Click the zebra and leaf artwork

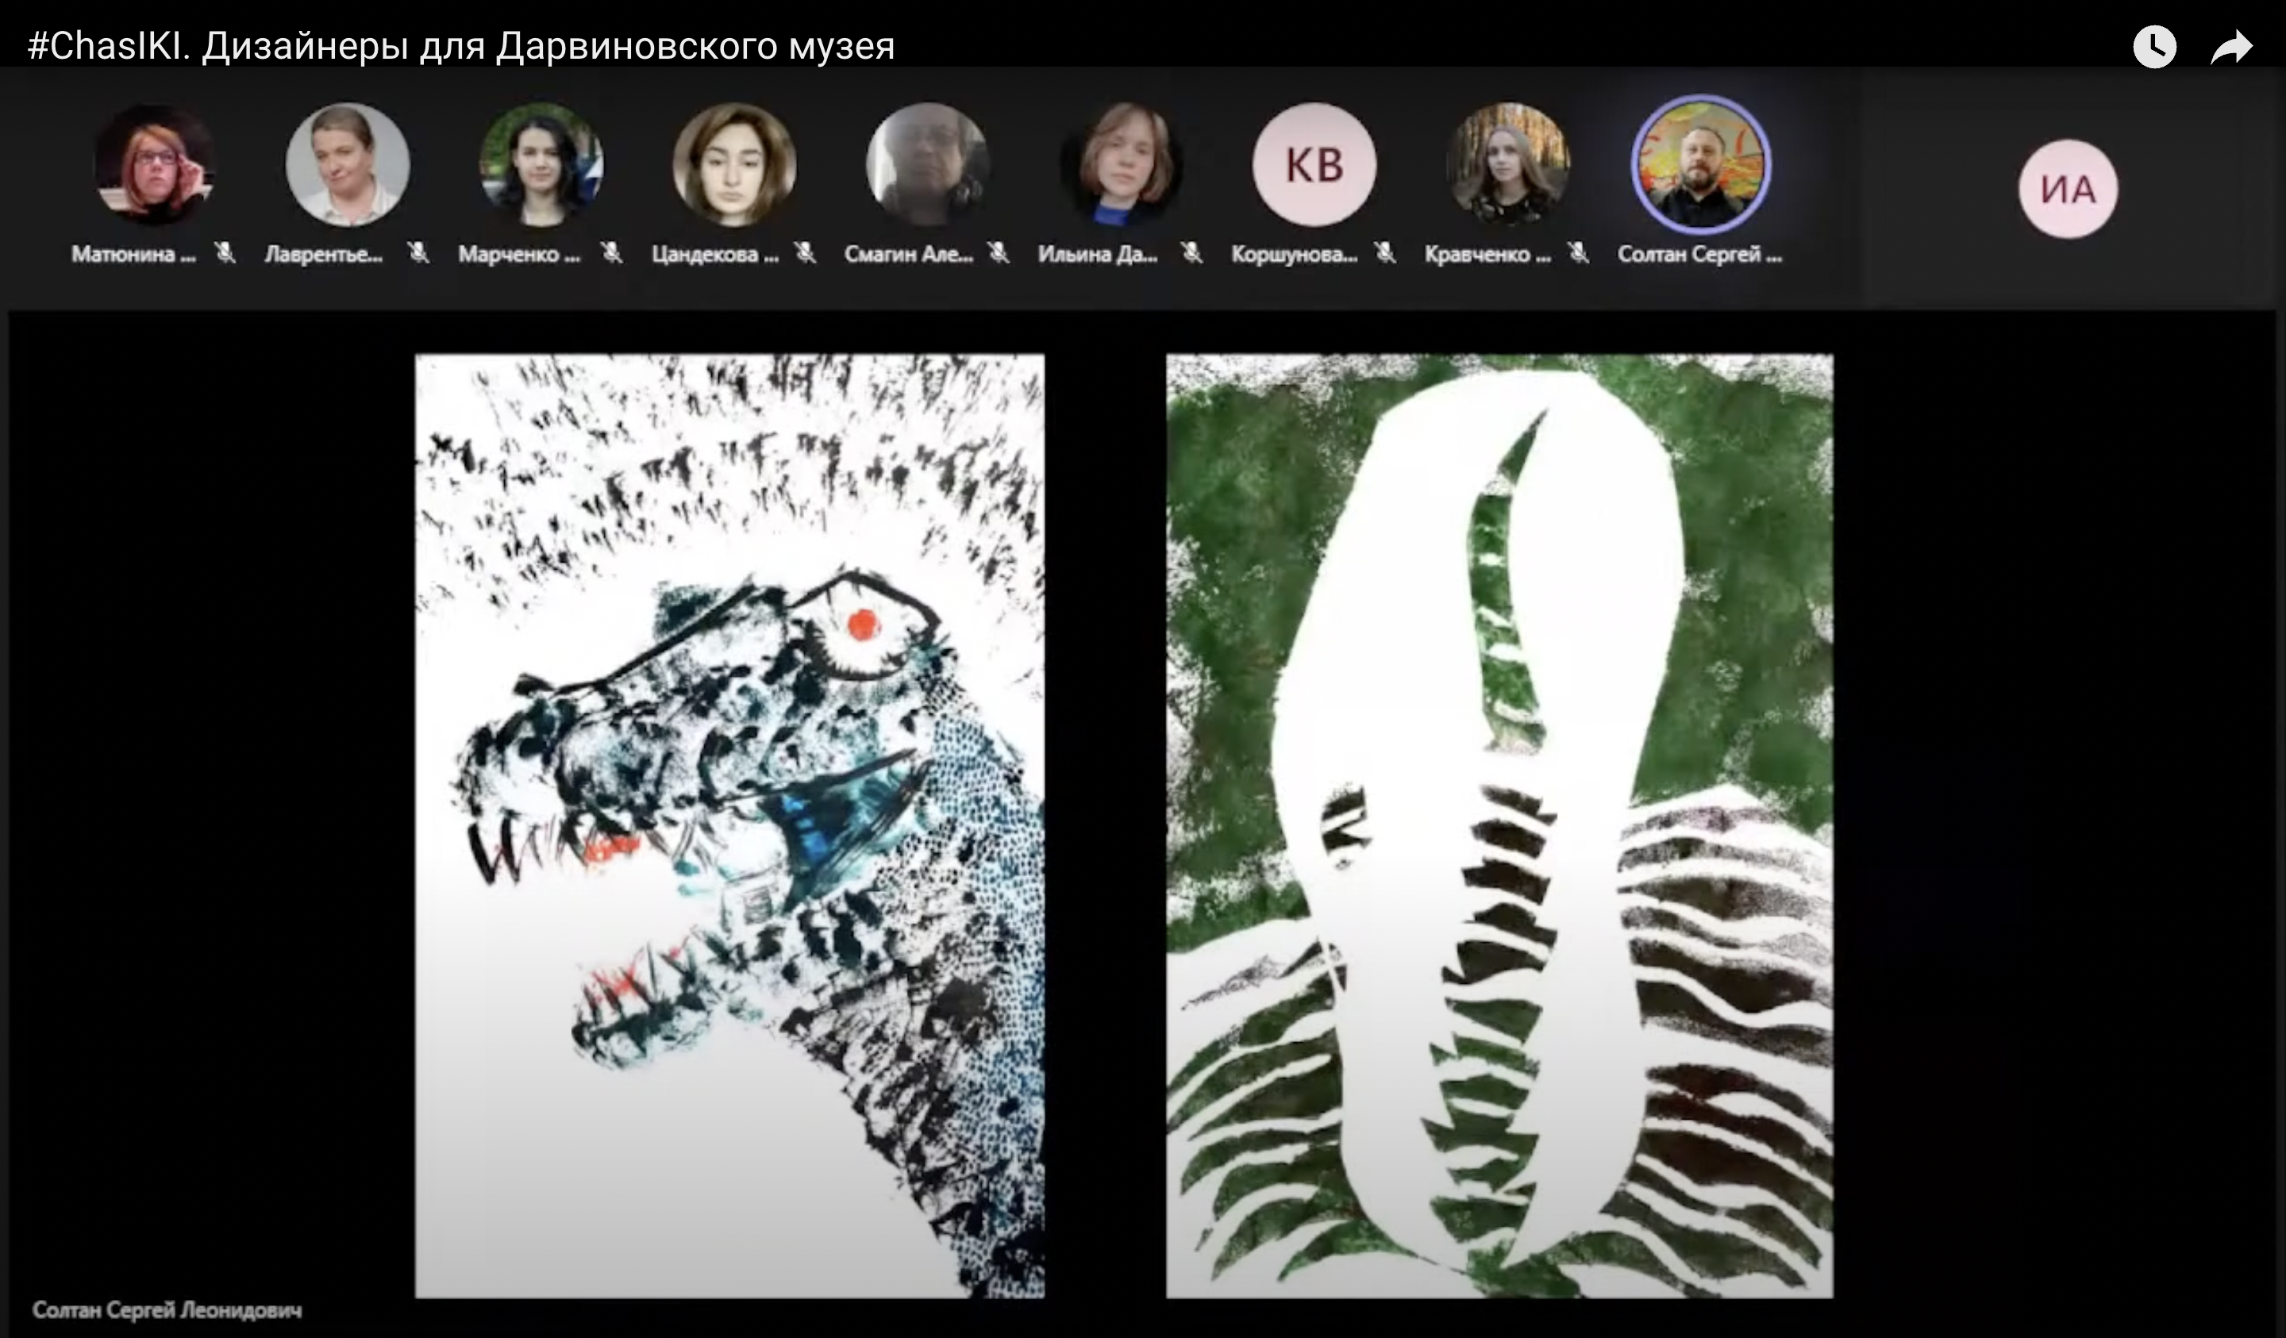[1499, 825]
